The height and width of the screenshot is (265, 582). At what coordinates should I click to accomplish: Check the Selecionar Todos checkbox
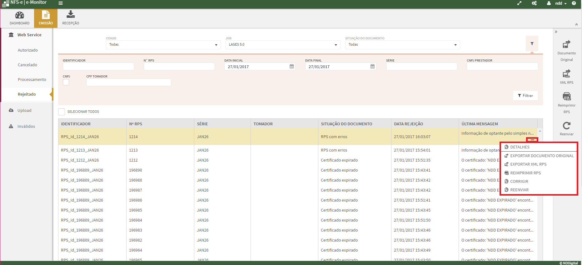click(x=62, y=112)
